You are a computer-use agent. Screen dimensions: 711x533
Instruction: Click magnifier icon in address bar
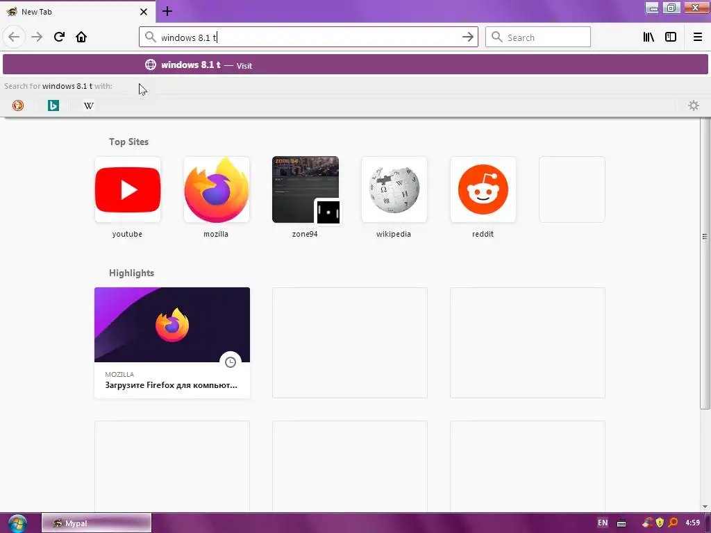click(x=150, y=37)
